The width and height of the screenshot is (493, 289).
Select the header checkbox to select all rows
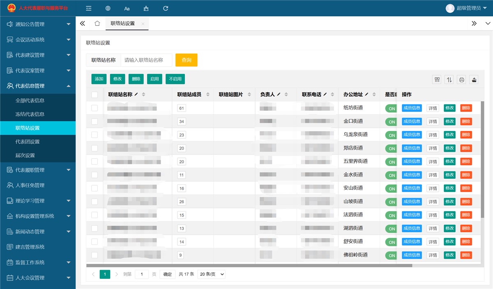click(x=95, y=94)
